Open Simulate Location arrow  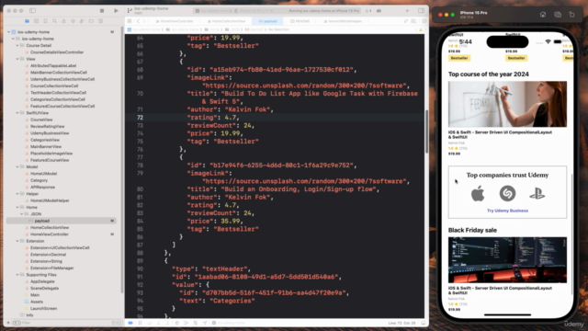tap(205, 323)
